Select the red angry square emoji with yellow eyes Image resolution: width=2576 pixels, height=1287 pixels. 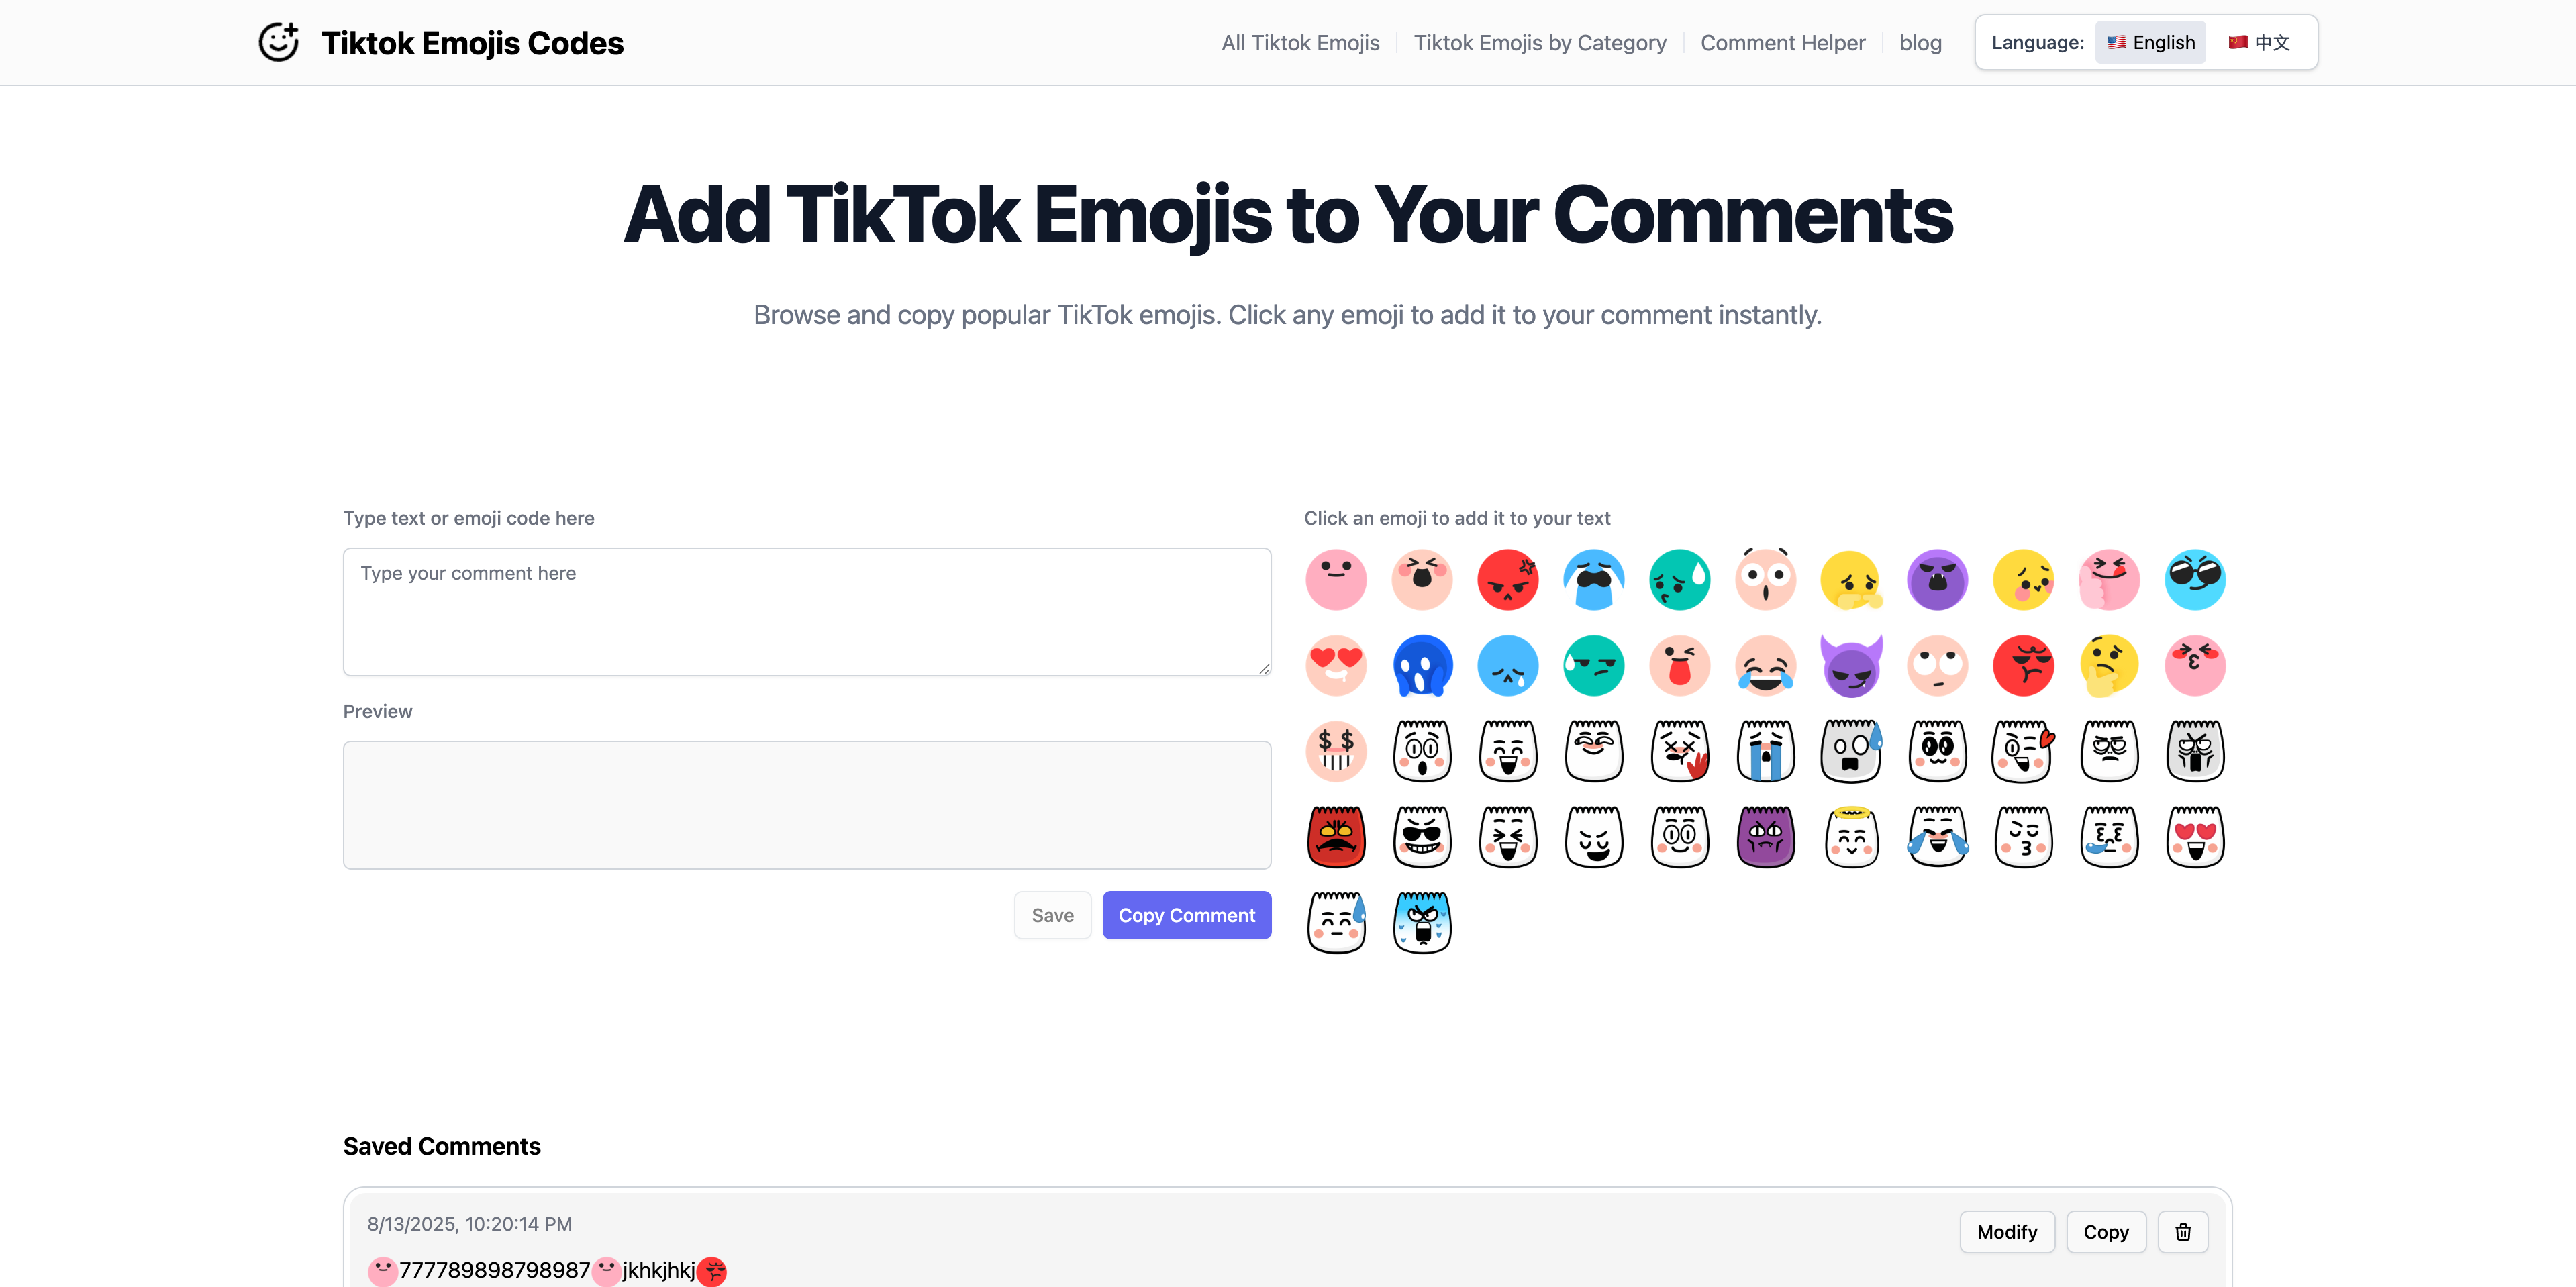[1336, 837]
